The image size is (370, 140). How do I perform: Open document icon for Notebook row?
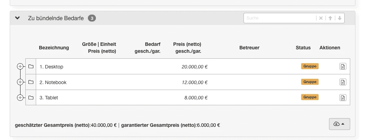tap(343, 82)
